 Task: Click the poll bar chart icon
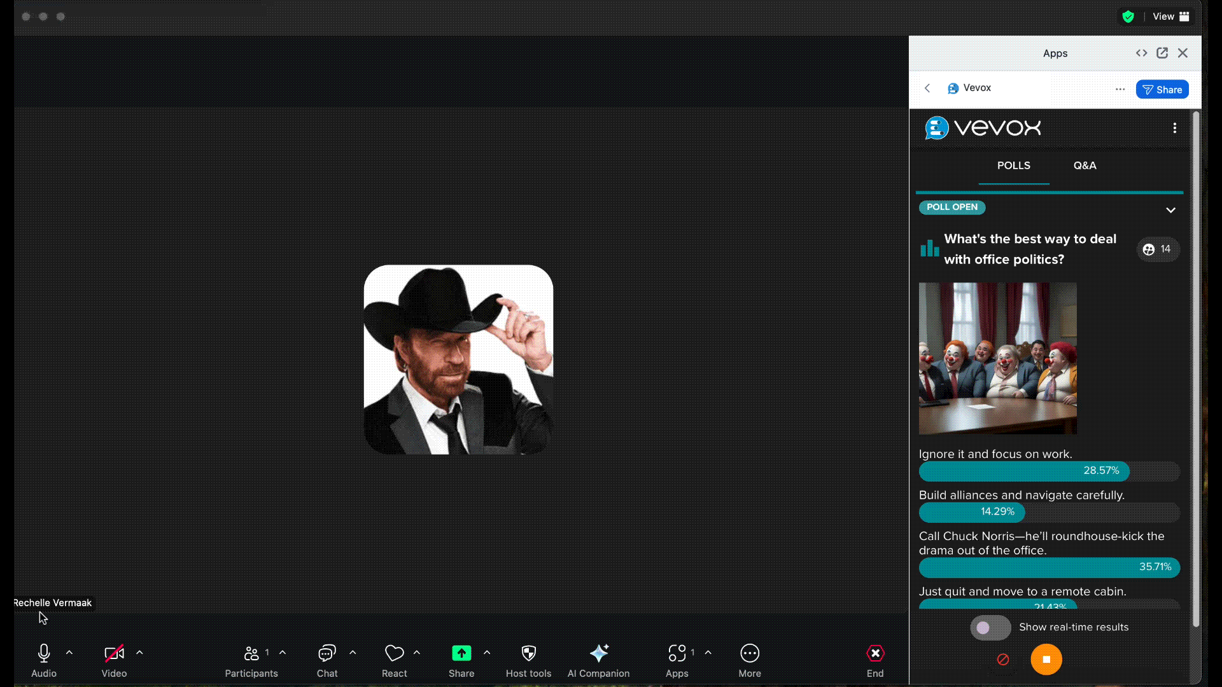click(x=929, y=247)
